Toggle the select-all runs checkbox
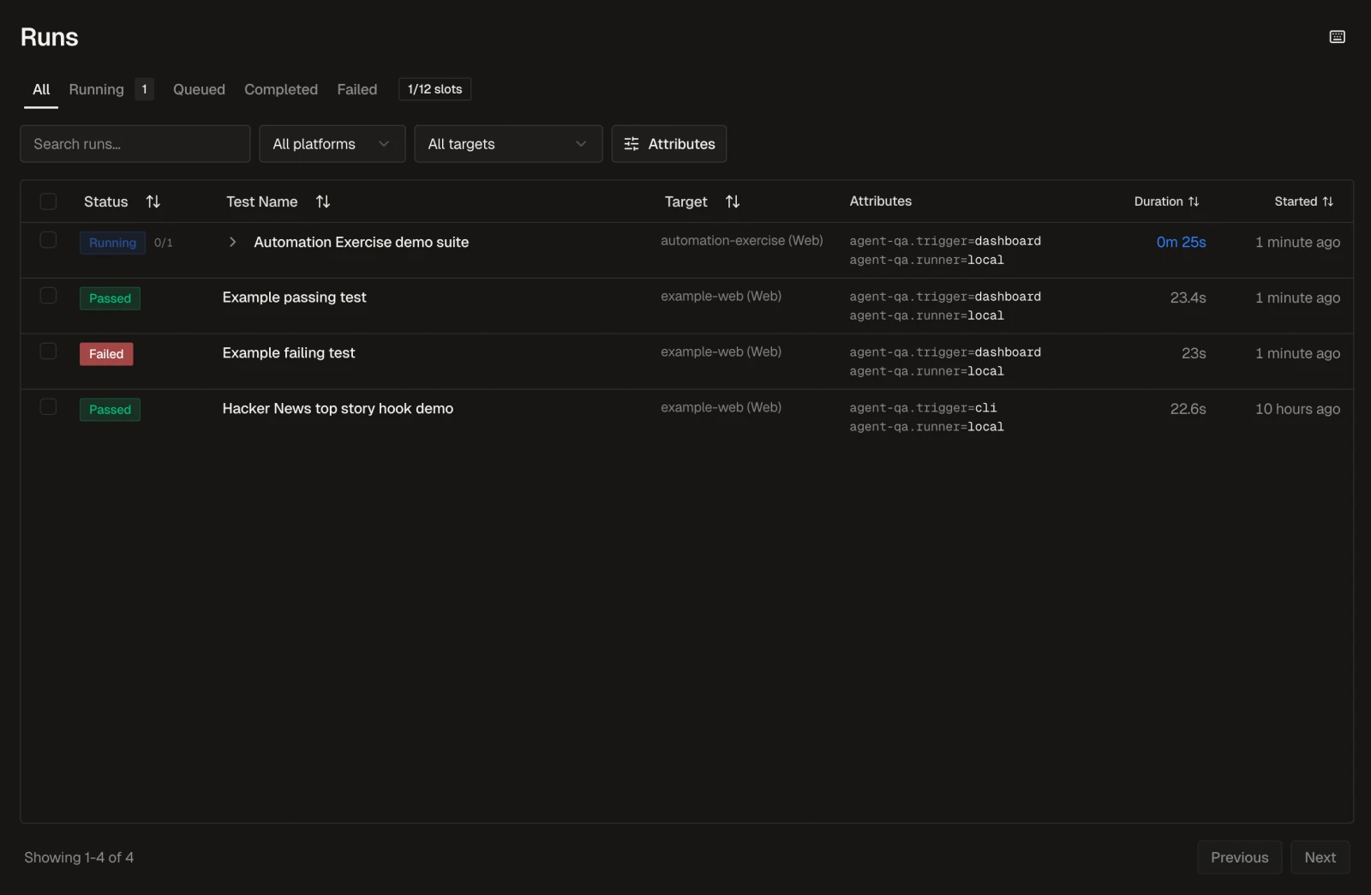 [x=48, y=201]
